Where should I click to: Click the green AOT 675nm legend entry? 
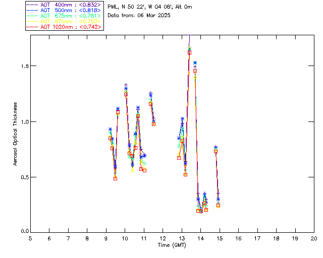point(64,15)
